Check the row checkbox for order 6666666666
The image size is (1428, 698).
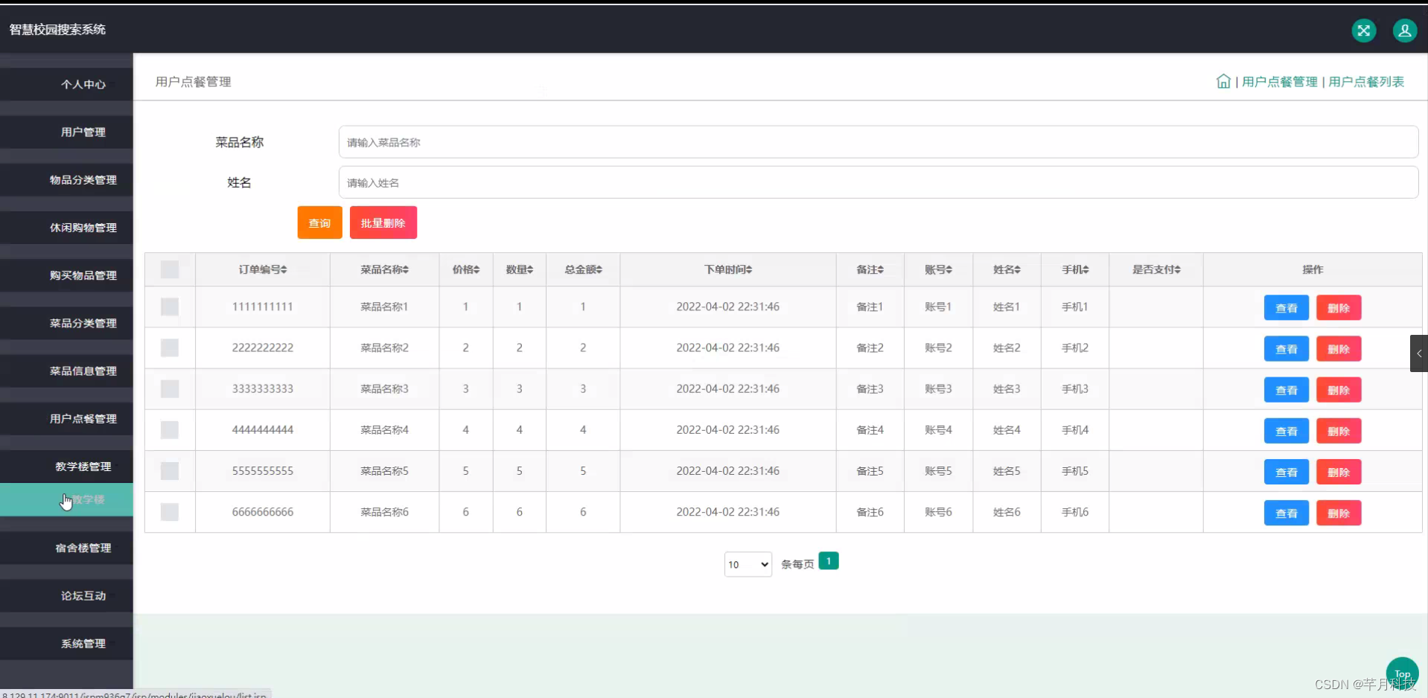click(x=170, y=512)
